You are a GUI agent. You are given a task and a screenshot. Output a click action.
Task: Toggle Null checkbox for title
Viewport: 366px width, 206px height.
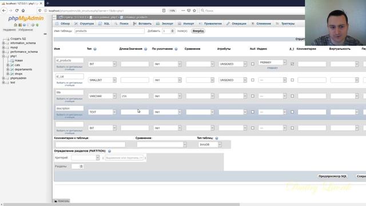(x=253, y=96)
